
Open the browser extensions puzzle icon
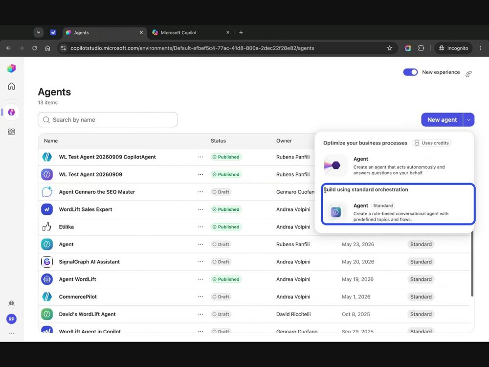pyautogui.click(x=421, y=48)
